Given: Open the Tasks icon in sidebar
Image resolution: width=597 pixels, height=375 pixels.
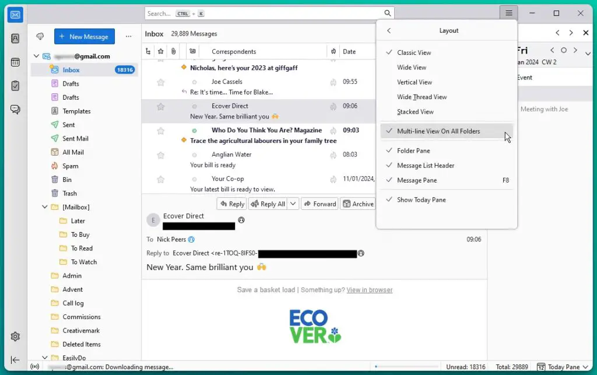Looking at the screenshot, I should pyautogui.click(x=15, y=86).
